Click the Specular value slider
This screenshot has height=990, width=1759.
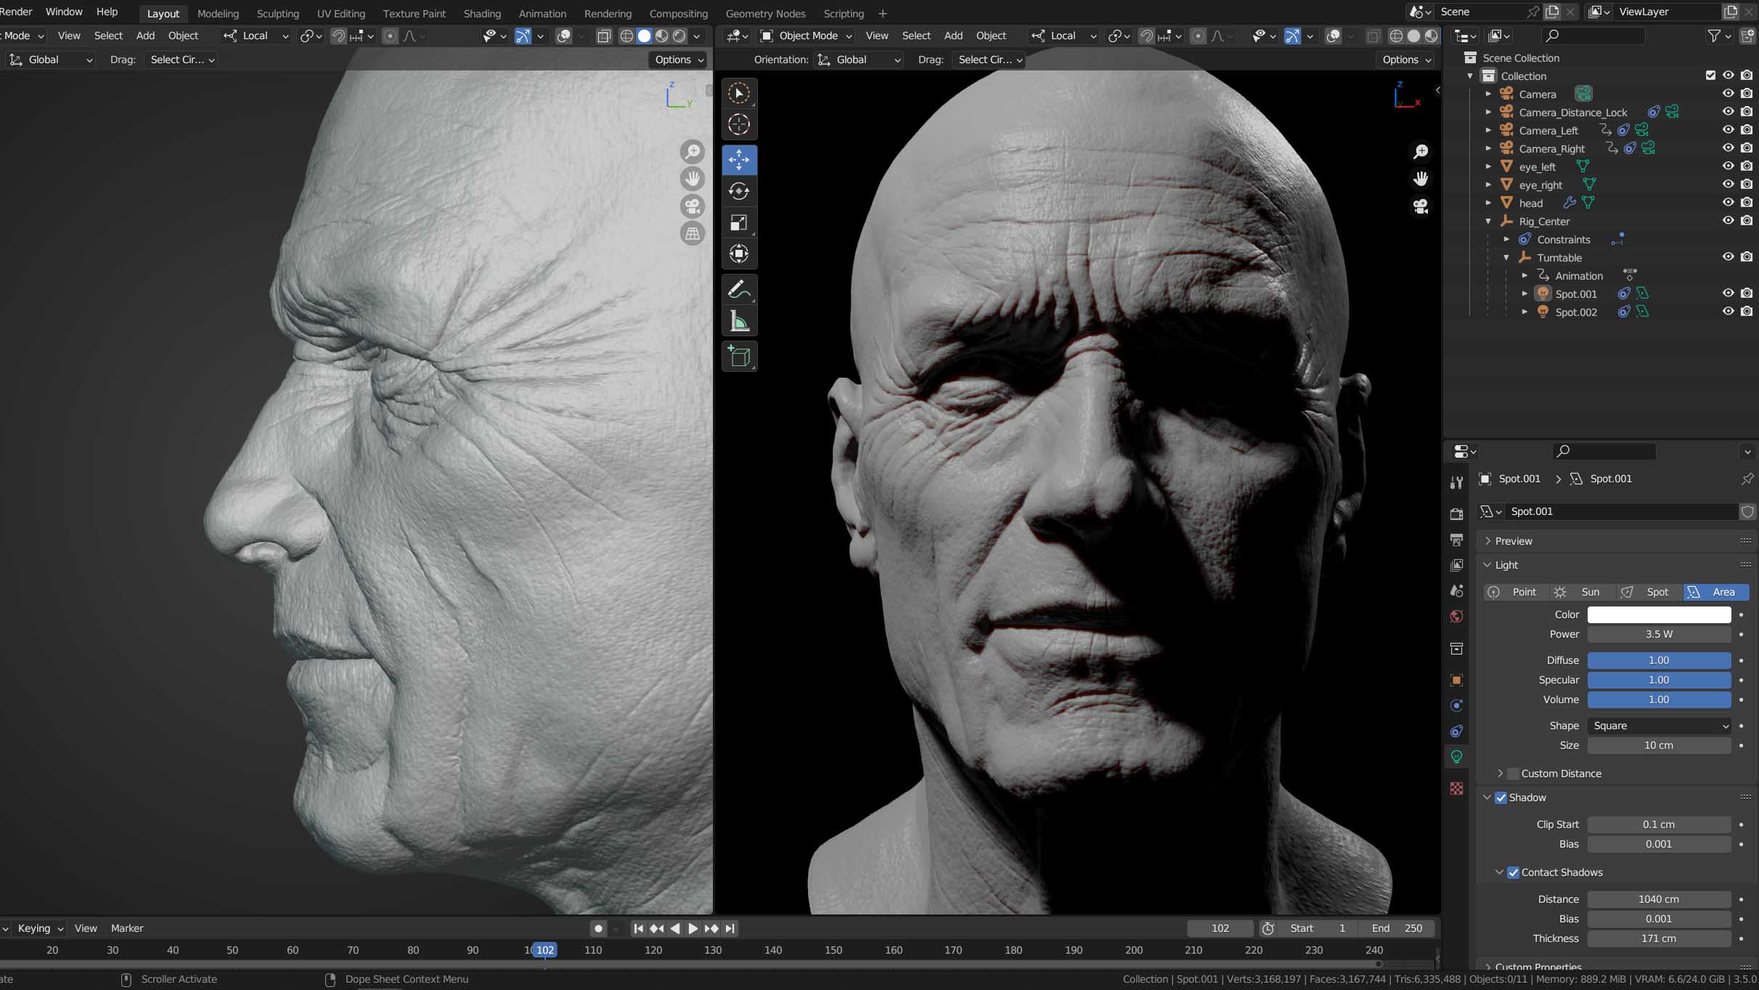(1659, 680)
